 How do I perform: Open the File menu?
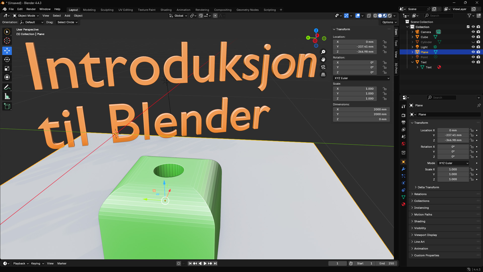11,9
